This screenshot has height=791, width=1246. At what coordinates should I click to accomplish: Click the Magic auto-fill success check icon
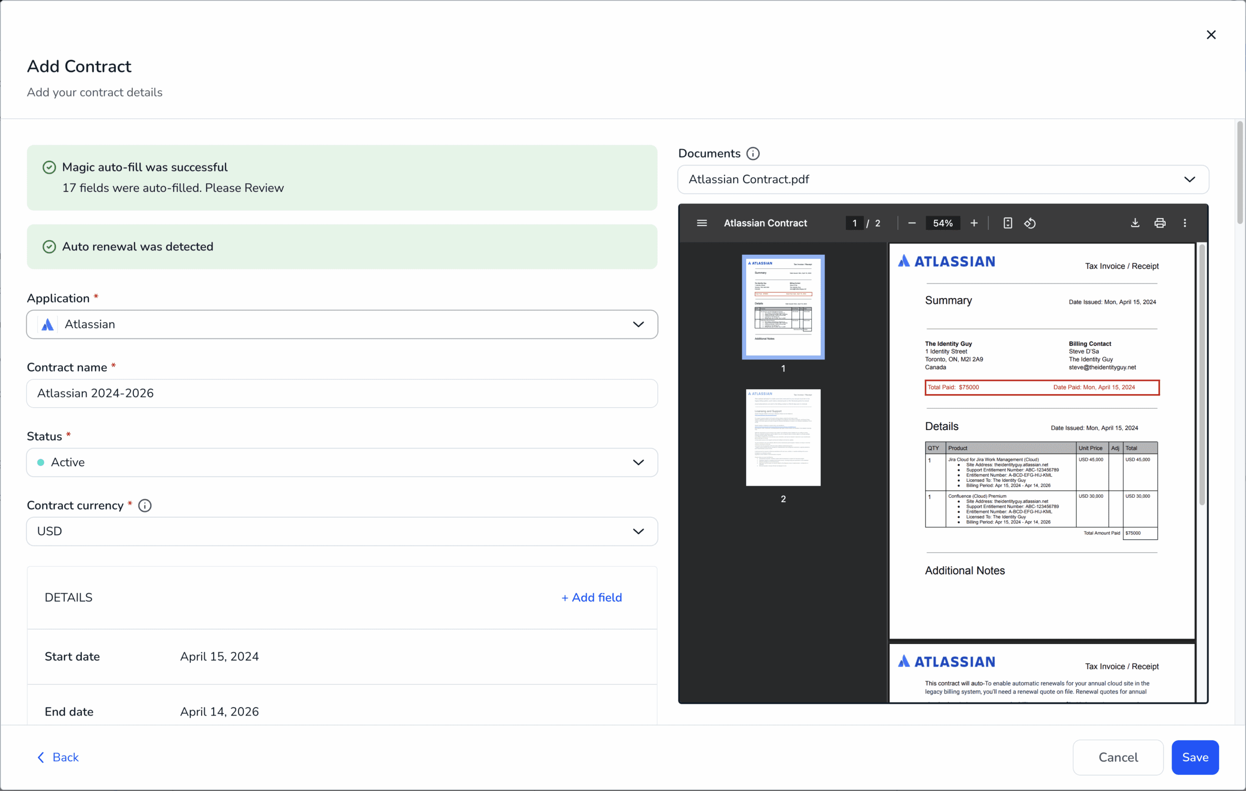[x=49, y=167]
